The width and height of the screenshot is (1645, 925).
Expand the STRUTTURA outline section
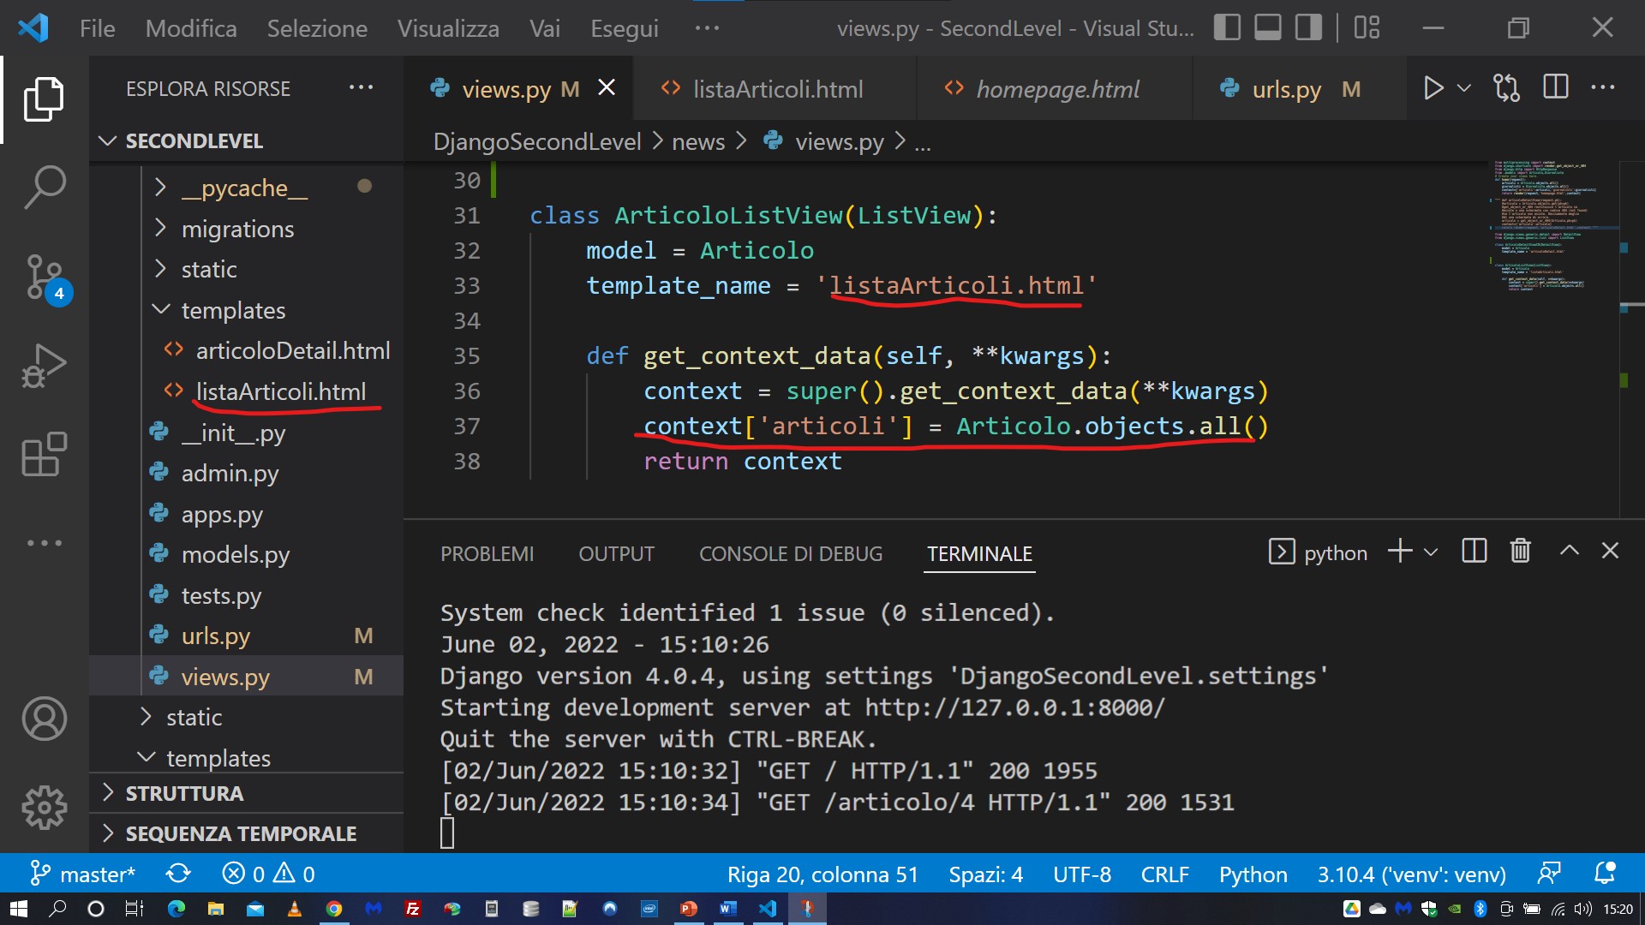pos(247,793)
